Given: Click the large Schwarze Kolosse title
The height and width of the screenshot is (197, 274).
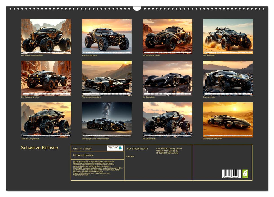Looking at the screenshot, I should click(39, 148).
